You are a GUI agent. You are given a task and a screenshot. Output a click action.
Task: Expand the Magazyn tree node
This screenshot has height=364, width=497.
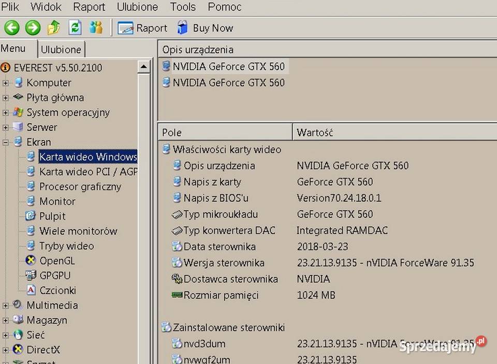(5, 320)
